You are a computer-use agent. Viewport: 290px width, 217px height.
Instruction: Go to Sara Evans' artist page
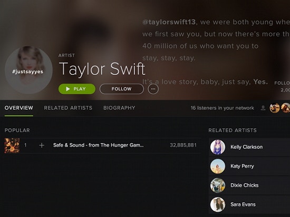point(243,204)
